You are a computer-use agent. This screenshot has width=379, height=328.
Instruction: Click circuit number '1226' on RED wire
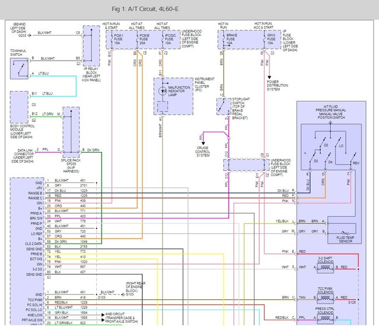point(83,196)
